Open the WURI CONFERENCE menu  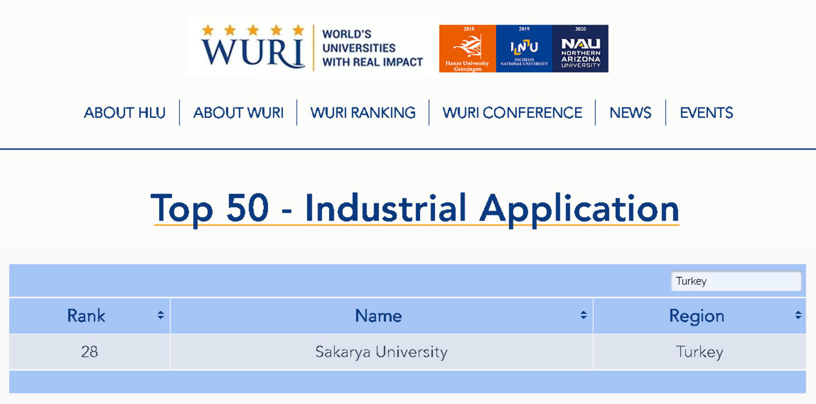(x=513, y=113)
